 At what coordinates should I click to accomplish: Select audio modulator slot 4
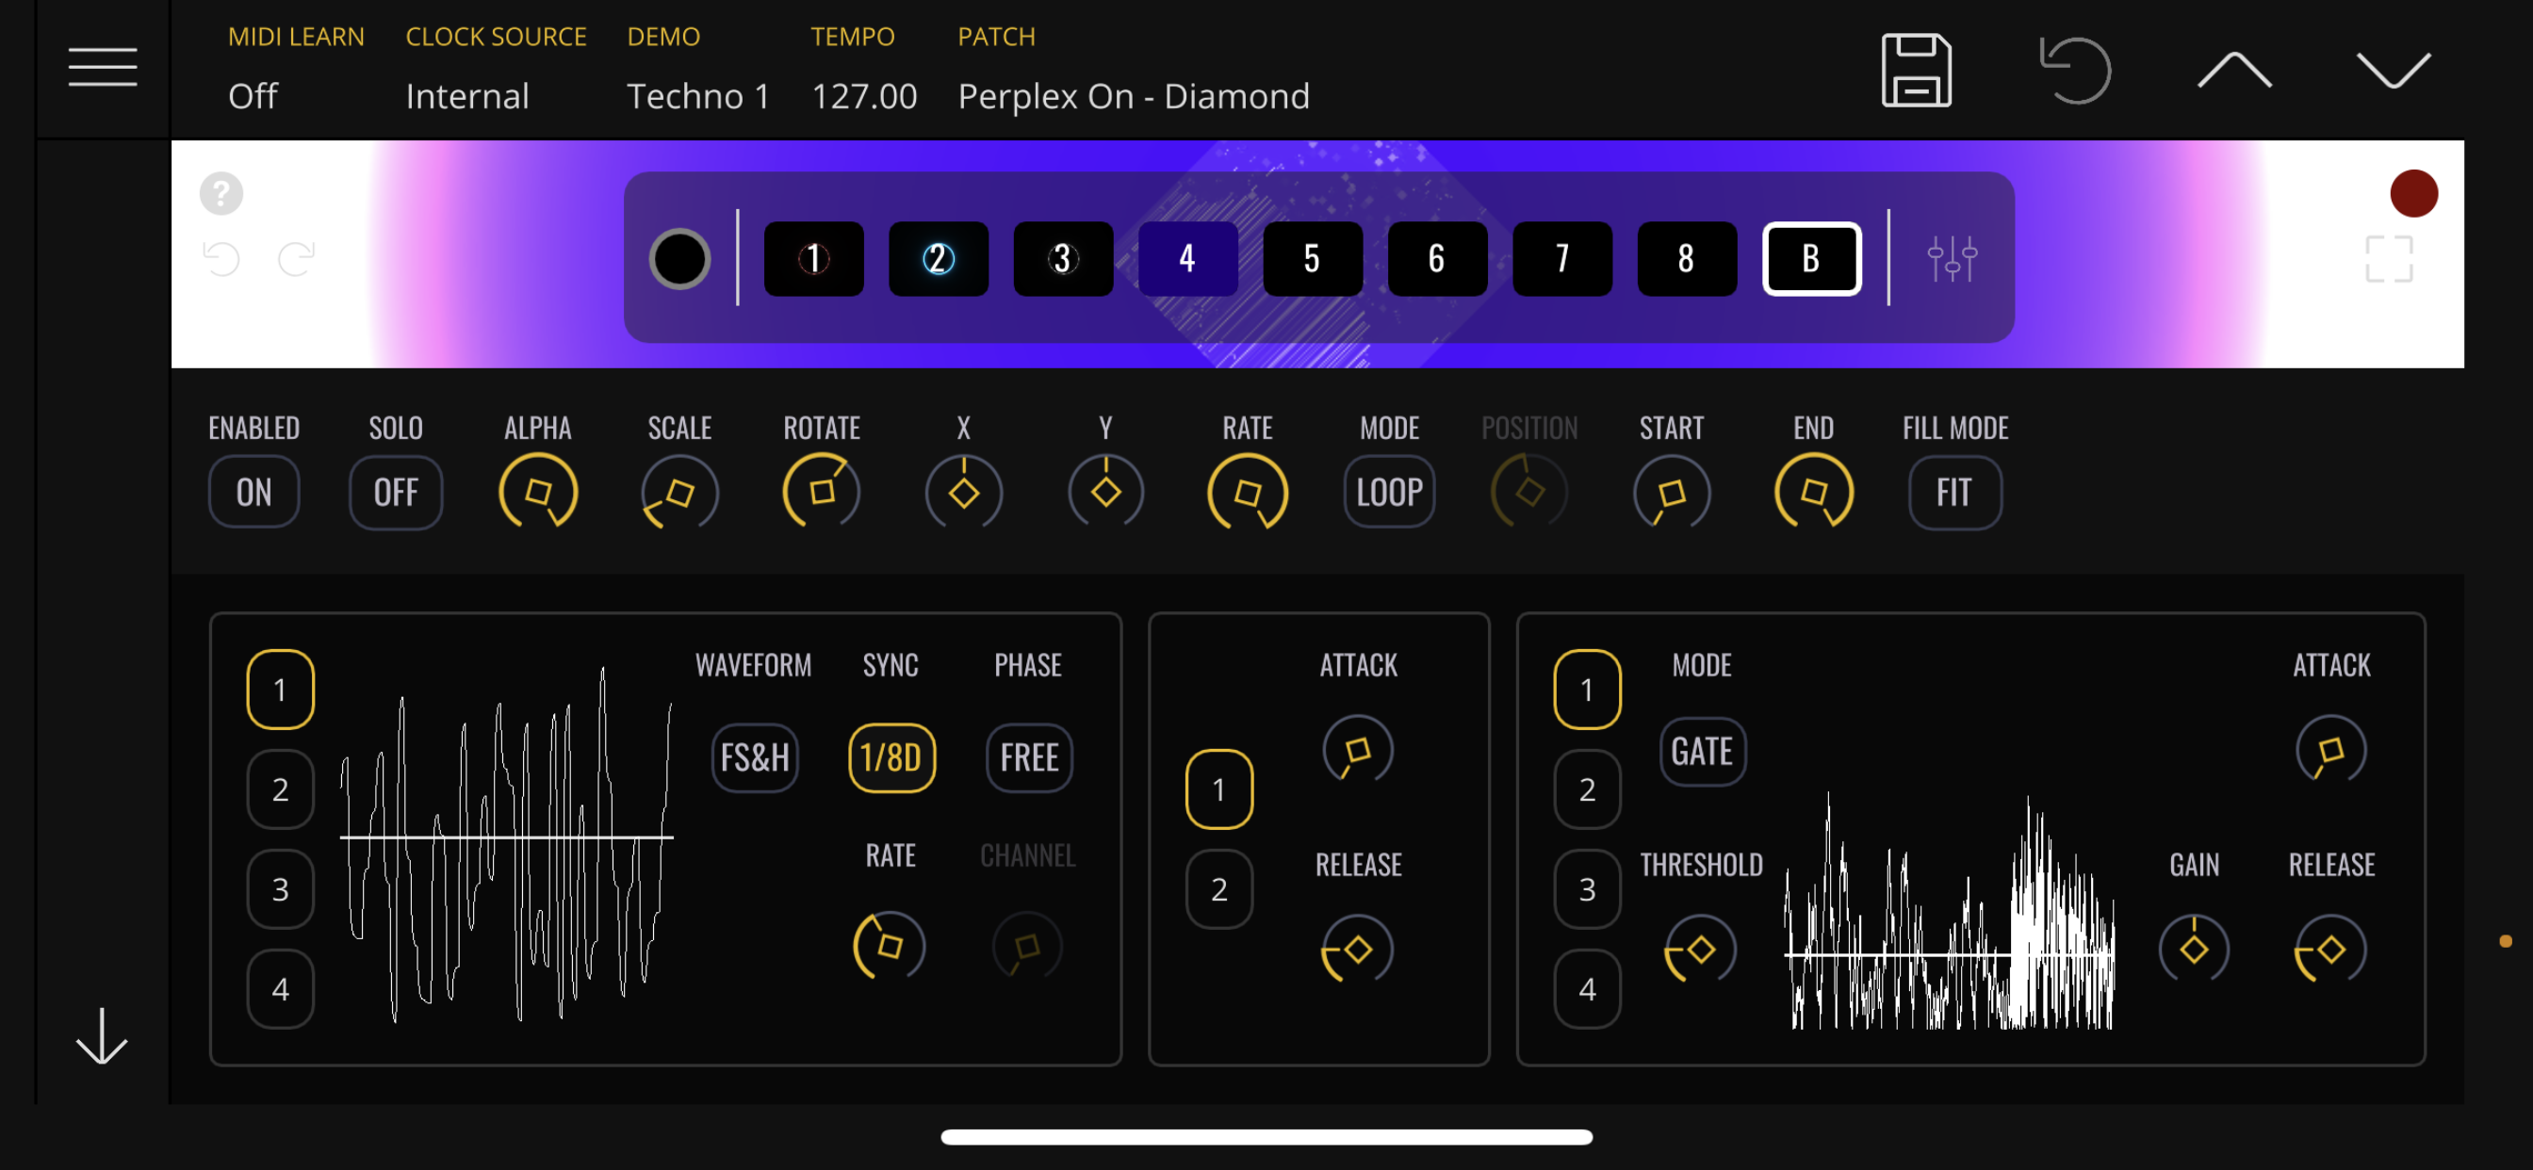click(1587, 988)
